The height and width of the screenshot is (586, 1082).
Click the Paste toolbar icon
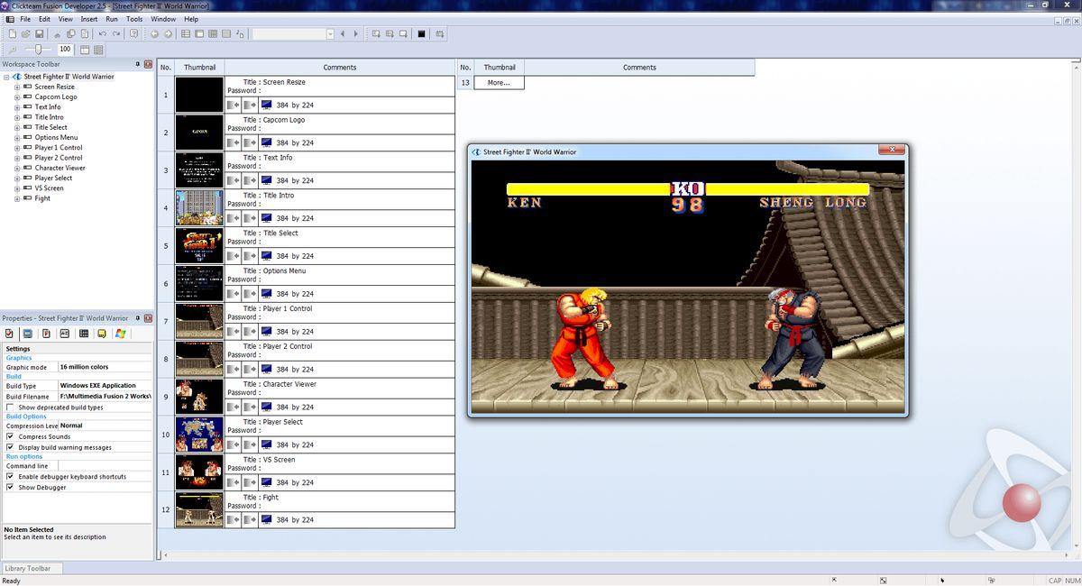pyautogui.click(x=85, y=34)
